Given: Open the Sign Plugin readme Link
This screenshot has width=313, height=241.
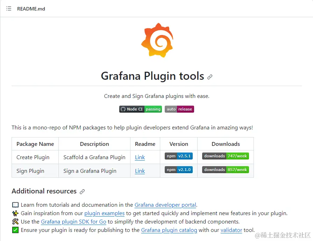Looking at the screenshot, I should tap(140, 171).
